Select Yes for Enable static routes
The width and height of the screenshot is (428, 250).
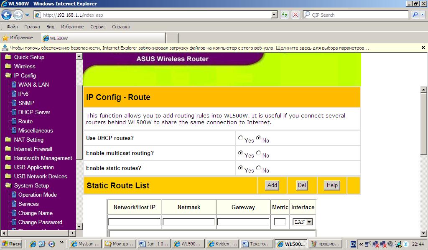[240, 168]
